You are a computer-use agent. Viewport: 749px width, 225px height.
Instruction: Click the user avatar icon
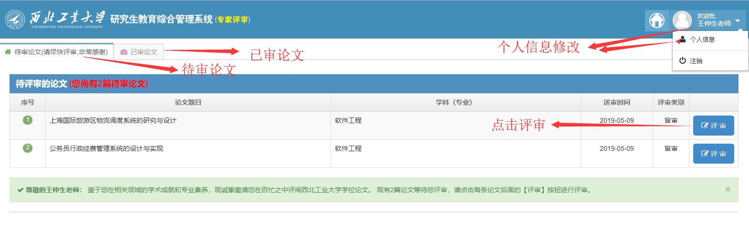682,20
